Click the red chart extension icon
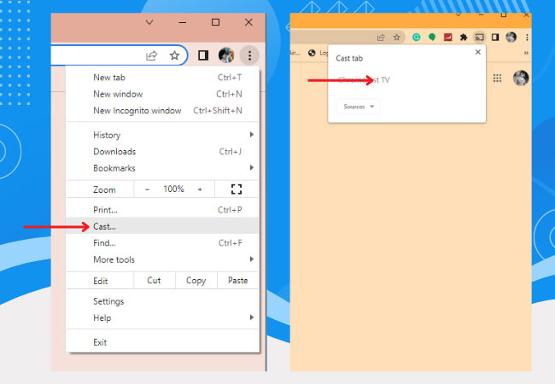 pyautogui.click(x=447, y=38)
